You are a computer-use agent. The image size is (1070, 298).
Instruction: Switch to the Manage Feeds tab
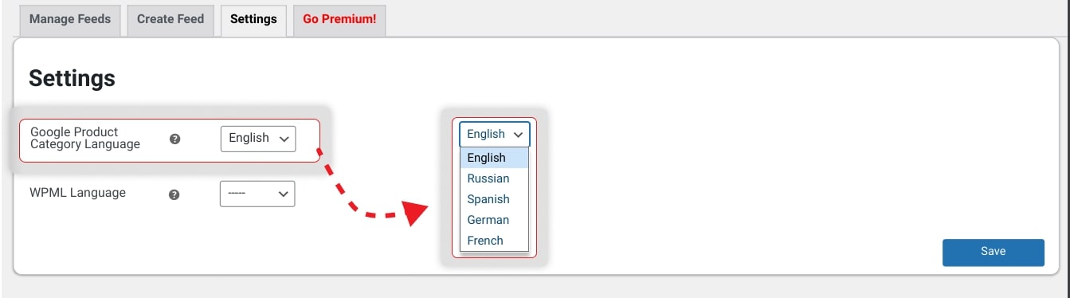[70, 19]
